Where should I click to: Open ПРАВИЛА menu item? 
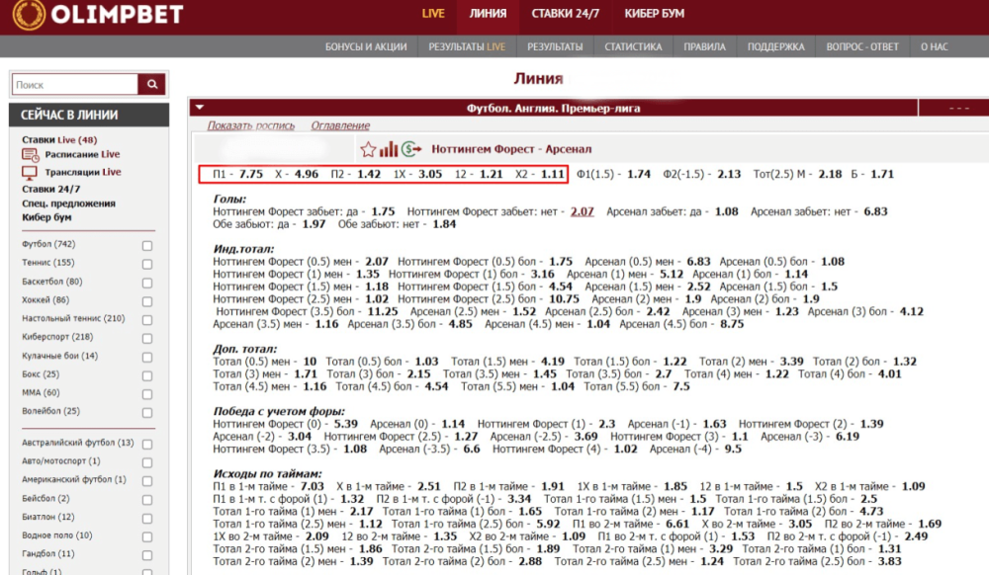704,46
